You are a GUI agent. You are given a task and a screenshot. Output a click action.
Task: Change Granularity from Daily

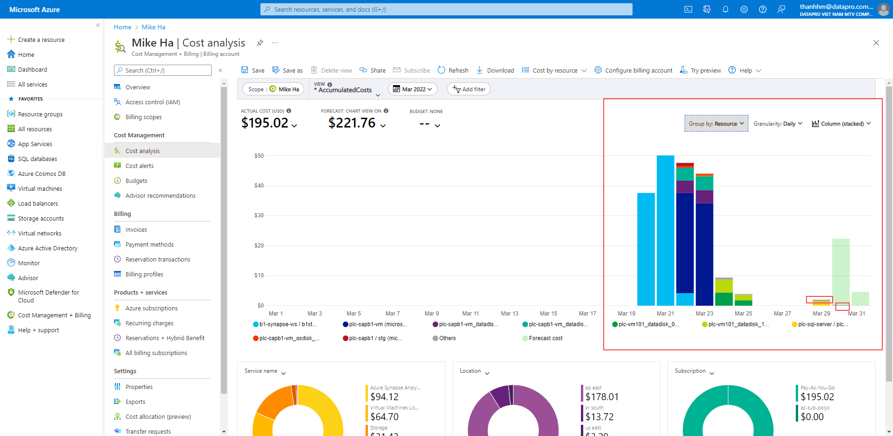(x=778, y=123)
